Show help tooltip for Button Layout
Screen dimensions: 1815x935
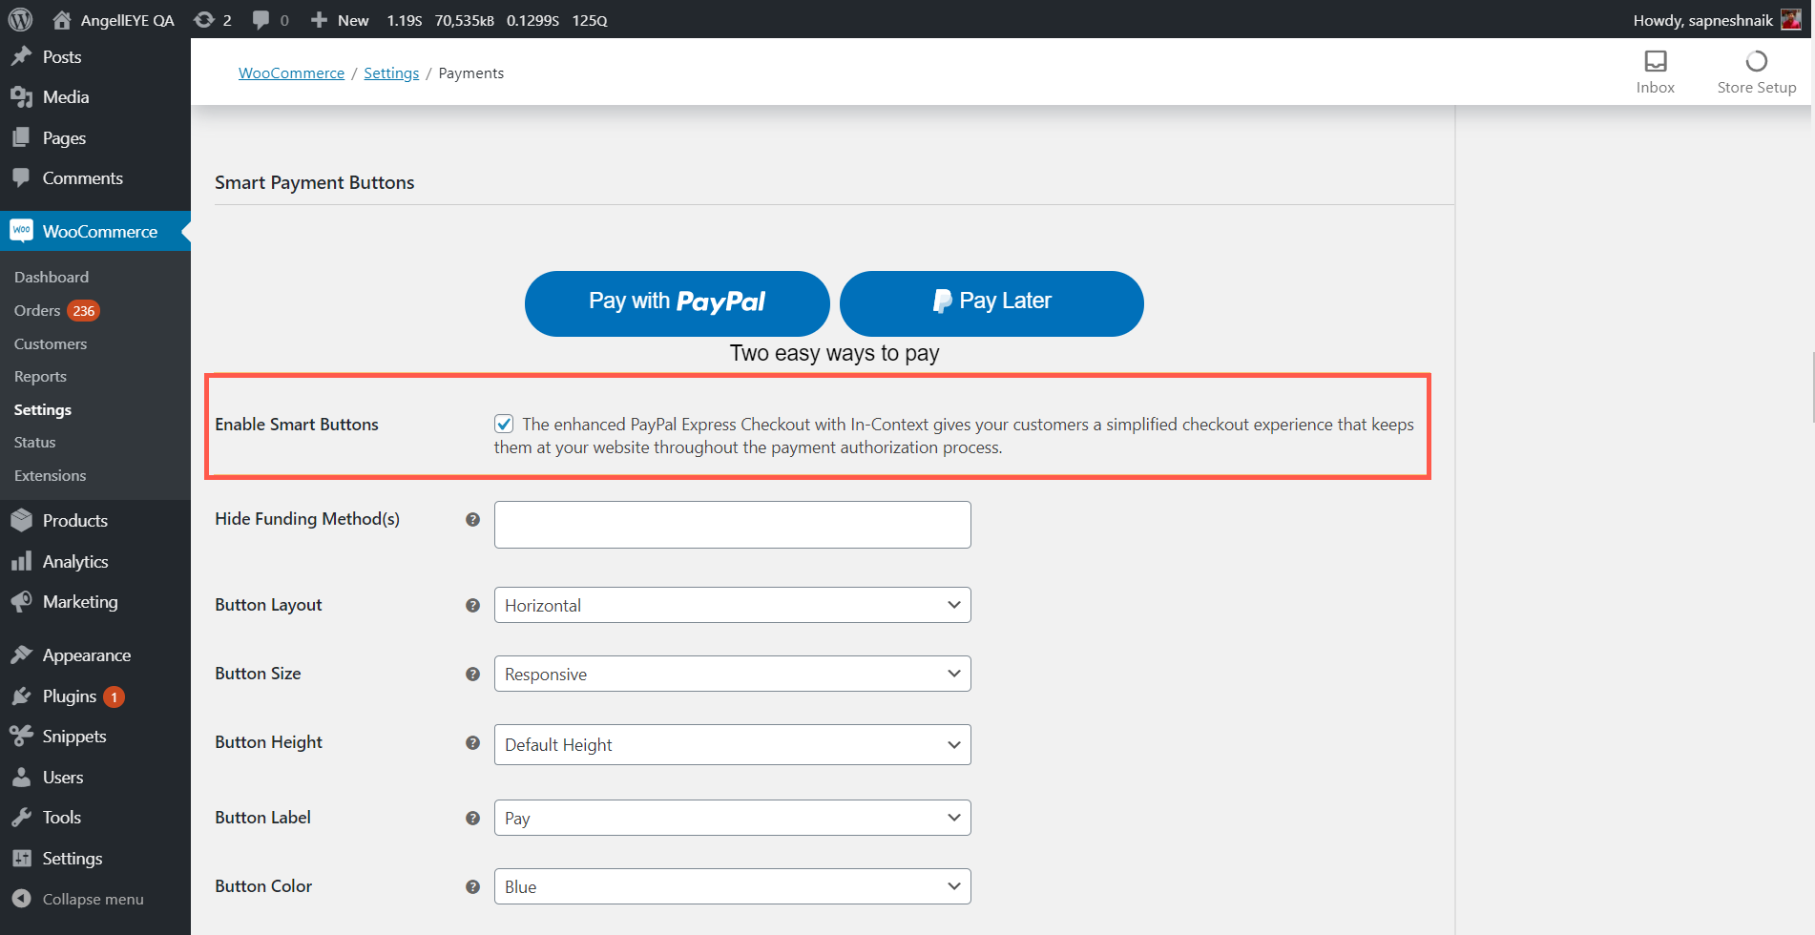pyautogui.click(x=472, y=606)
